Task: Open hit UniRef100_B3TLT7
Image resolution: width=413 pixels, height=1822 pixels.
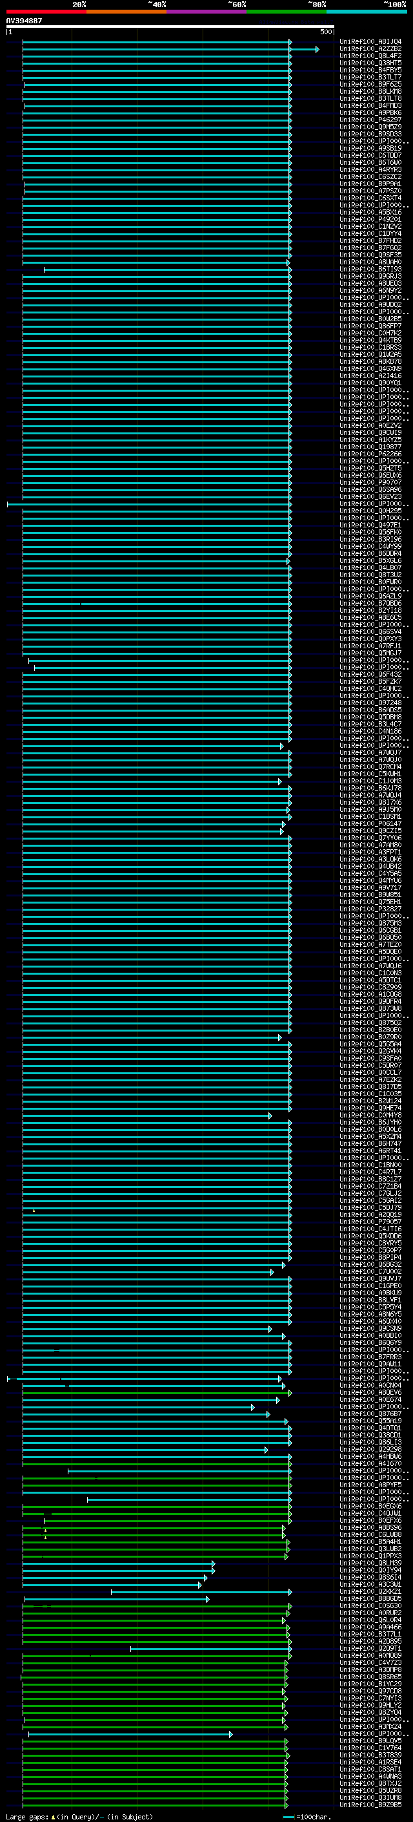Action: (x=370, y=77)
